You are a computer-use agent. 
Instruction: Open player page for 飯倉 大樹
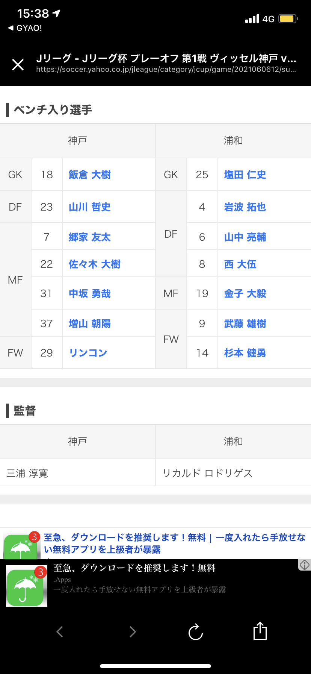point(89,175)
